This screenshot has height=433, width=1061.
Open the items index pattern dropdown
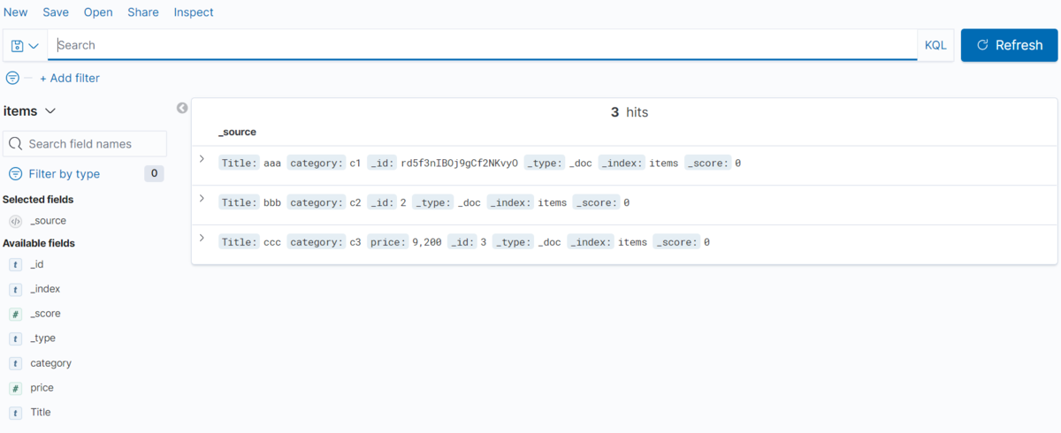pos(30,110)
